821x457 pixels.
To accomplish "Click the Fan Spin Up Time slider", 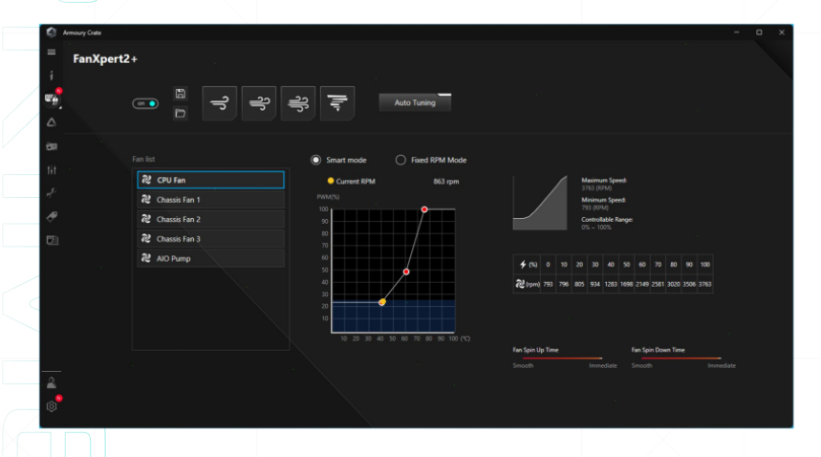I will click(564, 358).
